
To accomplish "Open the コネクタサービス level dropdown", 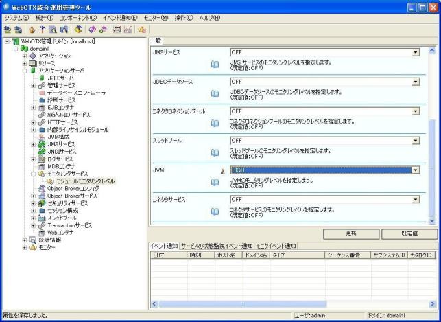I will pyautogui.click(x=415, y=200).
